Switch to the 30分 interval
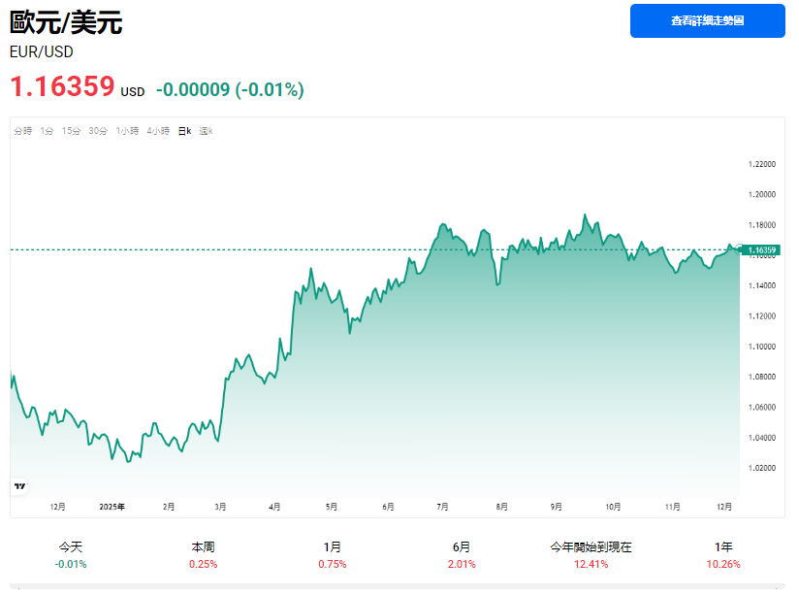Screen dimensions: 799x595 coord(98,131)
